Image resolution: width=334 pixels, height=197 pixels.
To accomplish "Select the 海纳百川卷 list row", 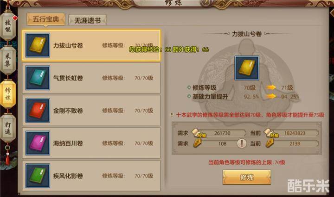I will (x=91, y=143).
